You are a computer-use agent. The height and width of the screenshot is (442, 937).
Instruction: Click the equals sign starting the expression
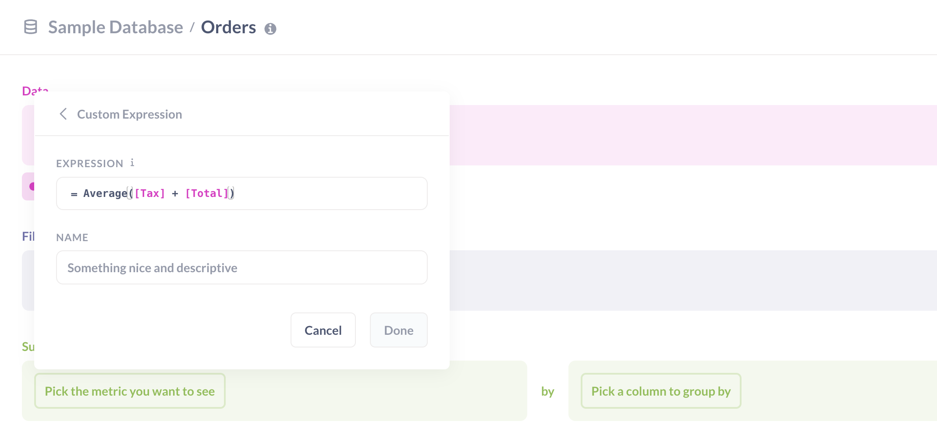coord(74,194)
